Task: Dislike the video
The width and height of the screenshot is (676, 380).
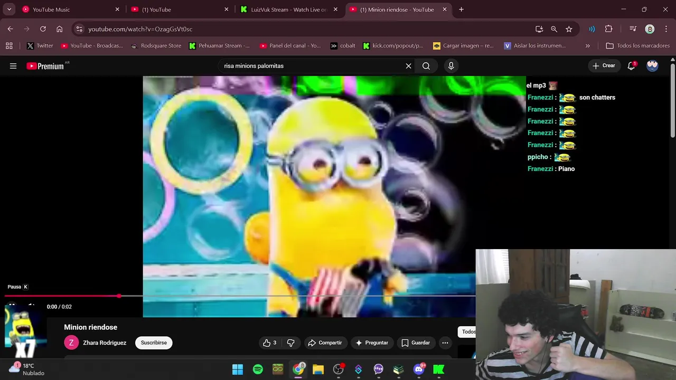Action: (290, 343)
